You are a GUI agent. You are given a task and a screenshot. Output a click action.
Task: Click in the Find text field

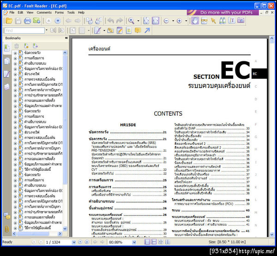(x=24, y=30)
